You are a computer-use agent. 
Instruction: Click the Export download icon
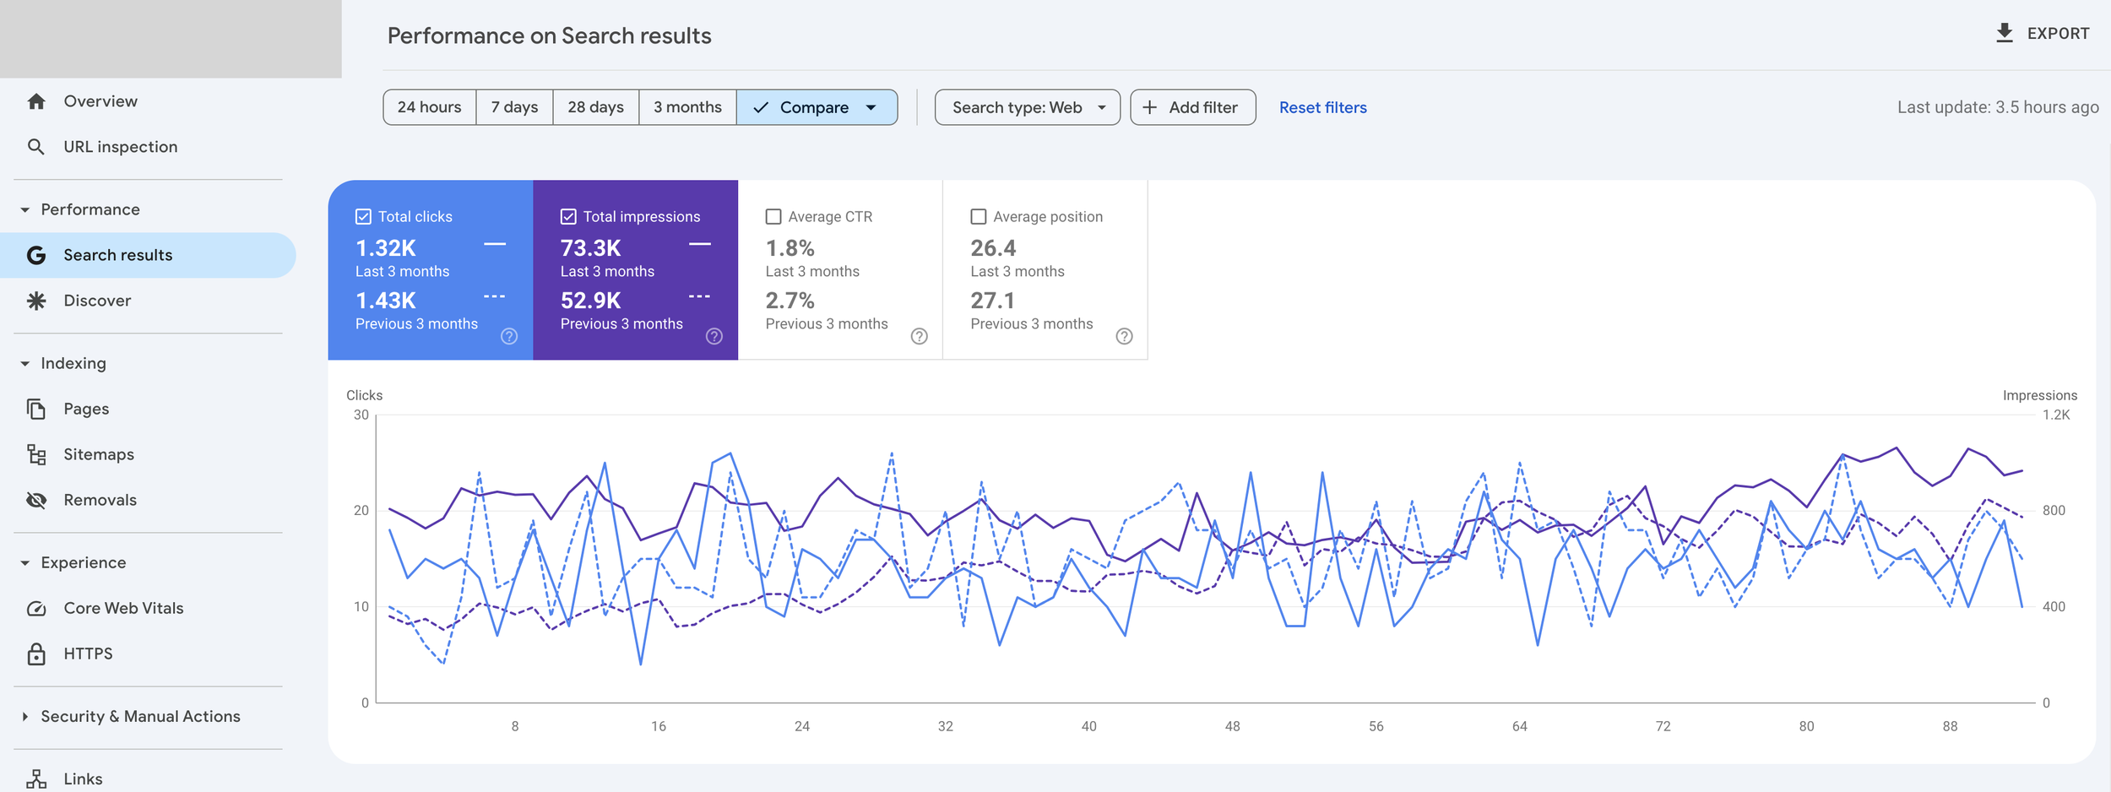coord(2005,34)
